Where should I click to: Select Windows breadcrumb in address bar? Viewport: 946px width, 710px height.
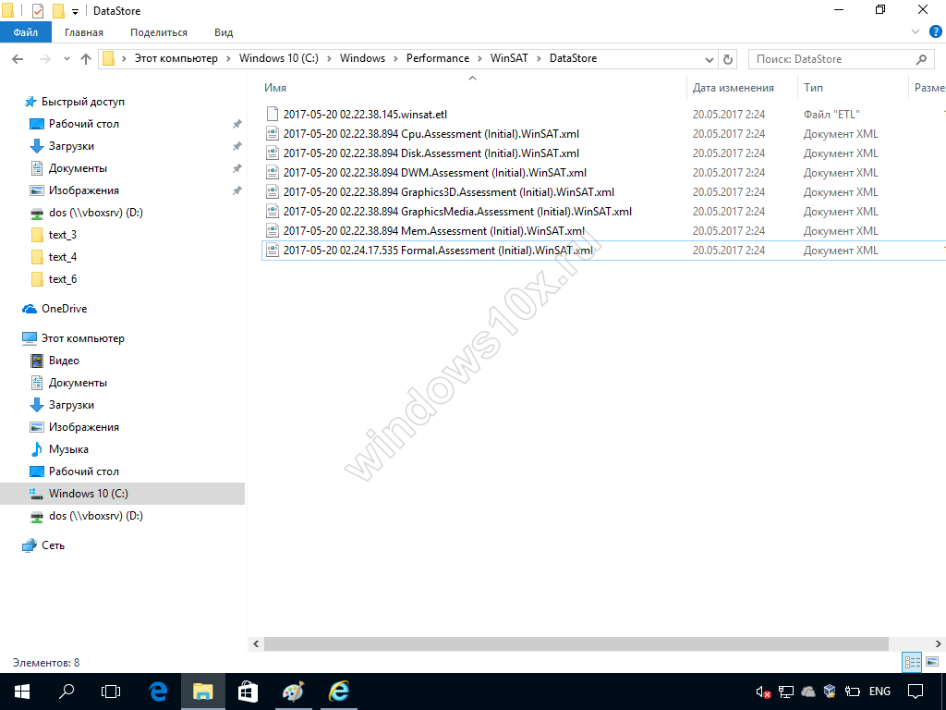(362, 58)
